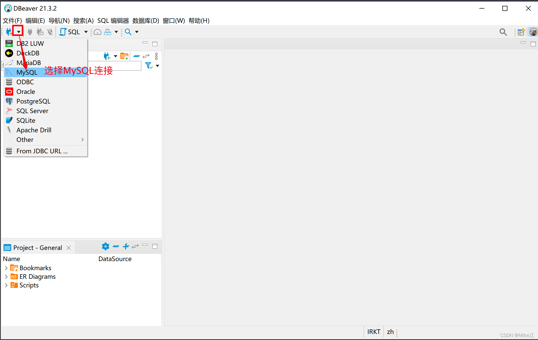Choose PostgreSQL from connection list

tap(46, 101)
